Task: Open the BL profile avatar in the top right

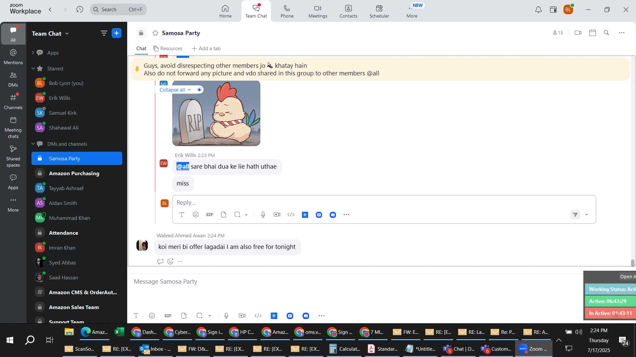Action: pyautogui.click(x=568, y=10)
